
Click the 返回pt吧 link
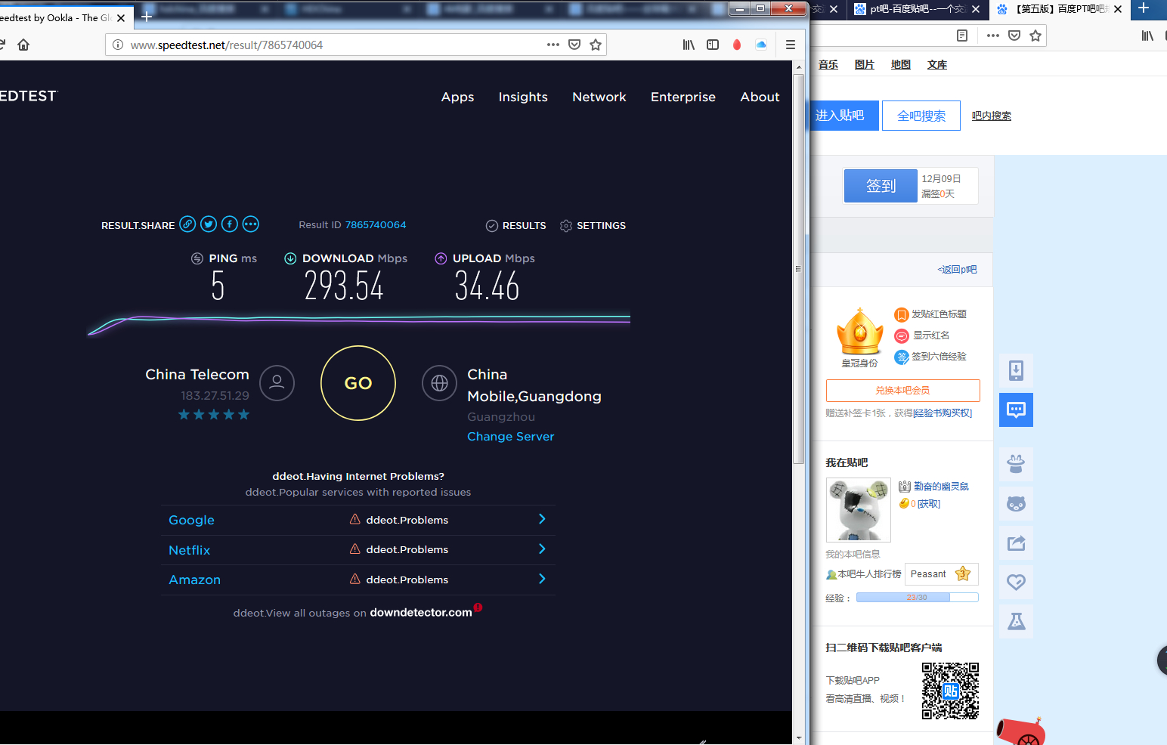point(957,269)
